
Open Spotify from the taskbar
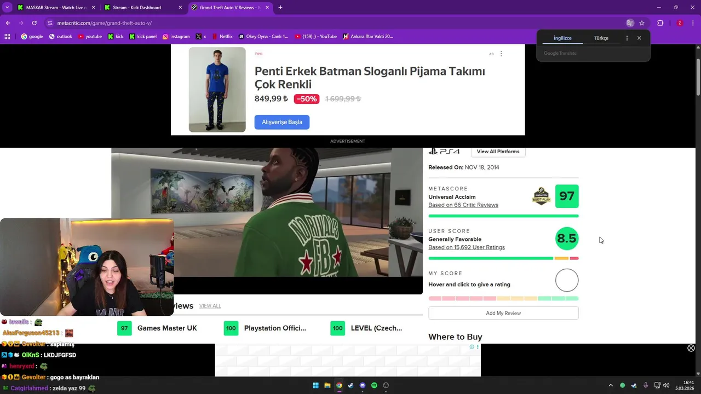[374, 386]
